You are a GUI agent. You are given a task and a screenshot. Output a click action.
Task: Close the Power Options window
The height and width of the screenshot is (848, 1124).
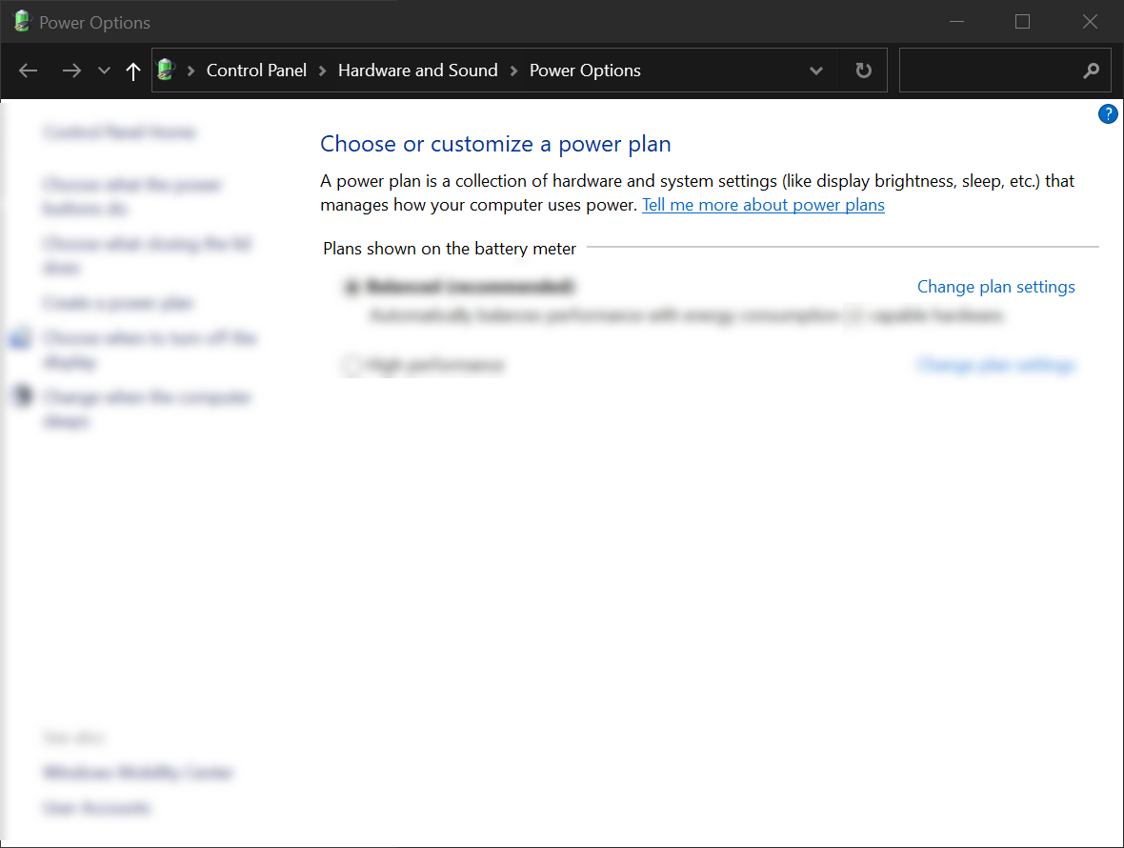click(1090, 22)
